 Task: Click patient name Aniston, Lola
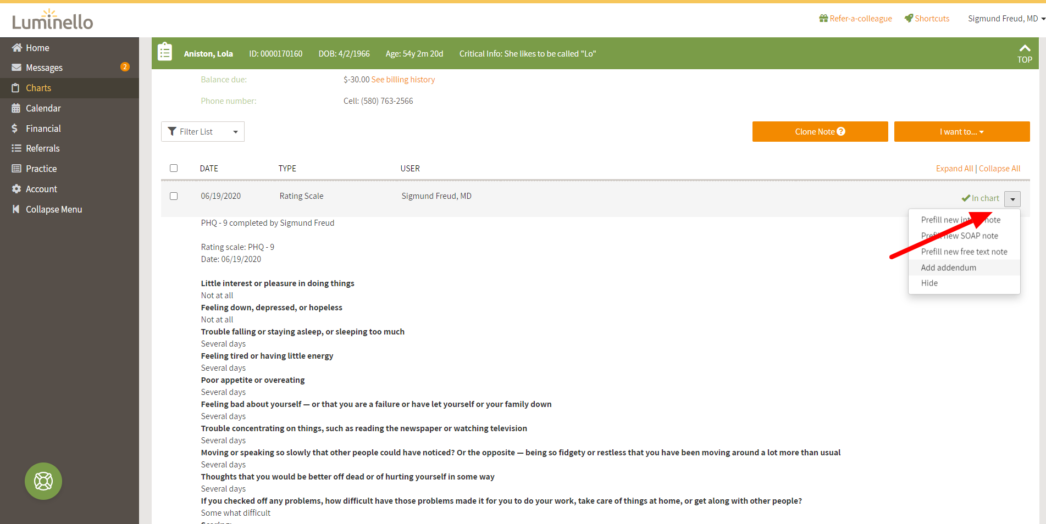pyautogui.click(x=208, y=54)
